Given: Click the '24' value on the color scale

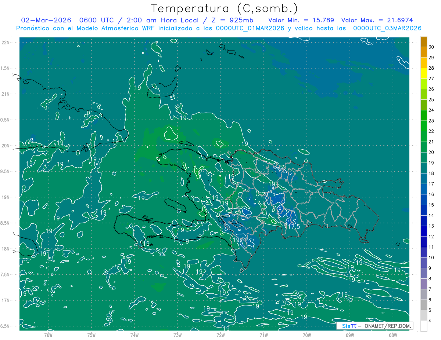Looking at the screenshot, I should 431,110.
